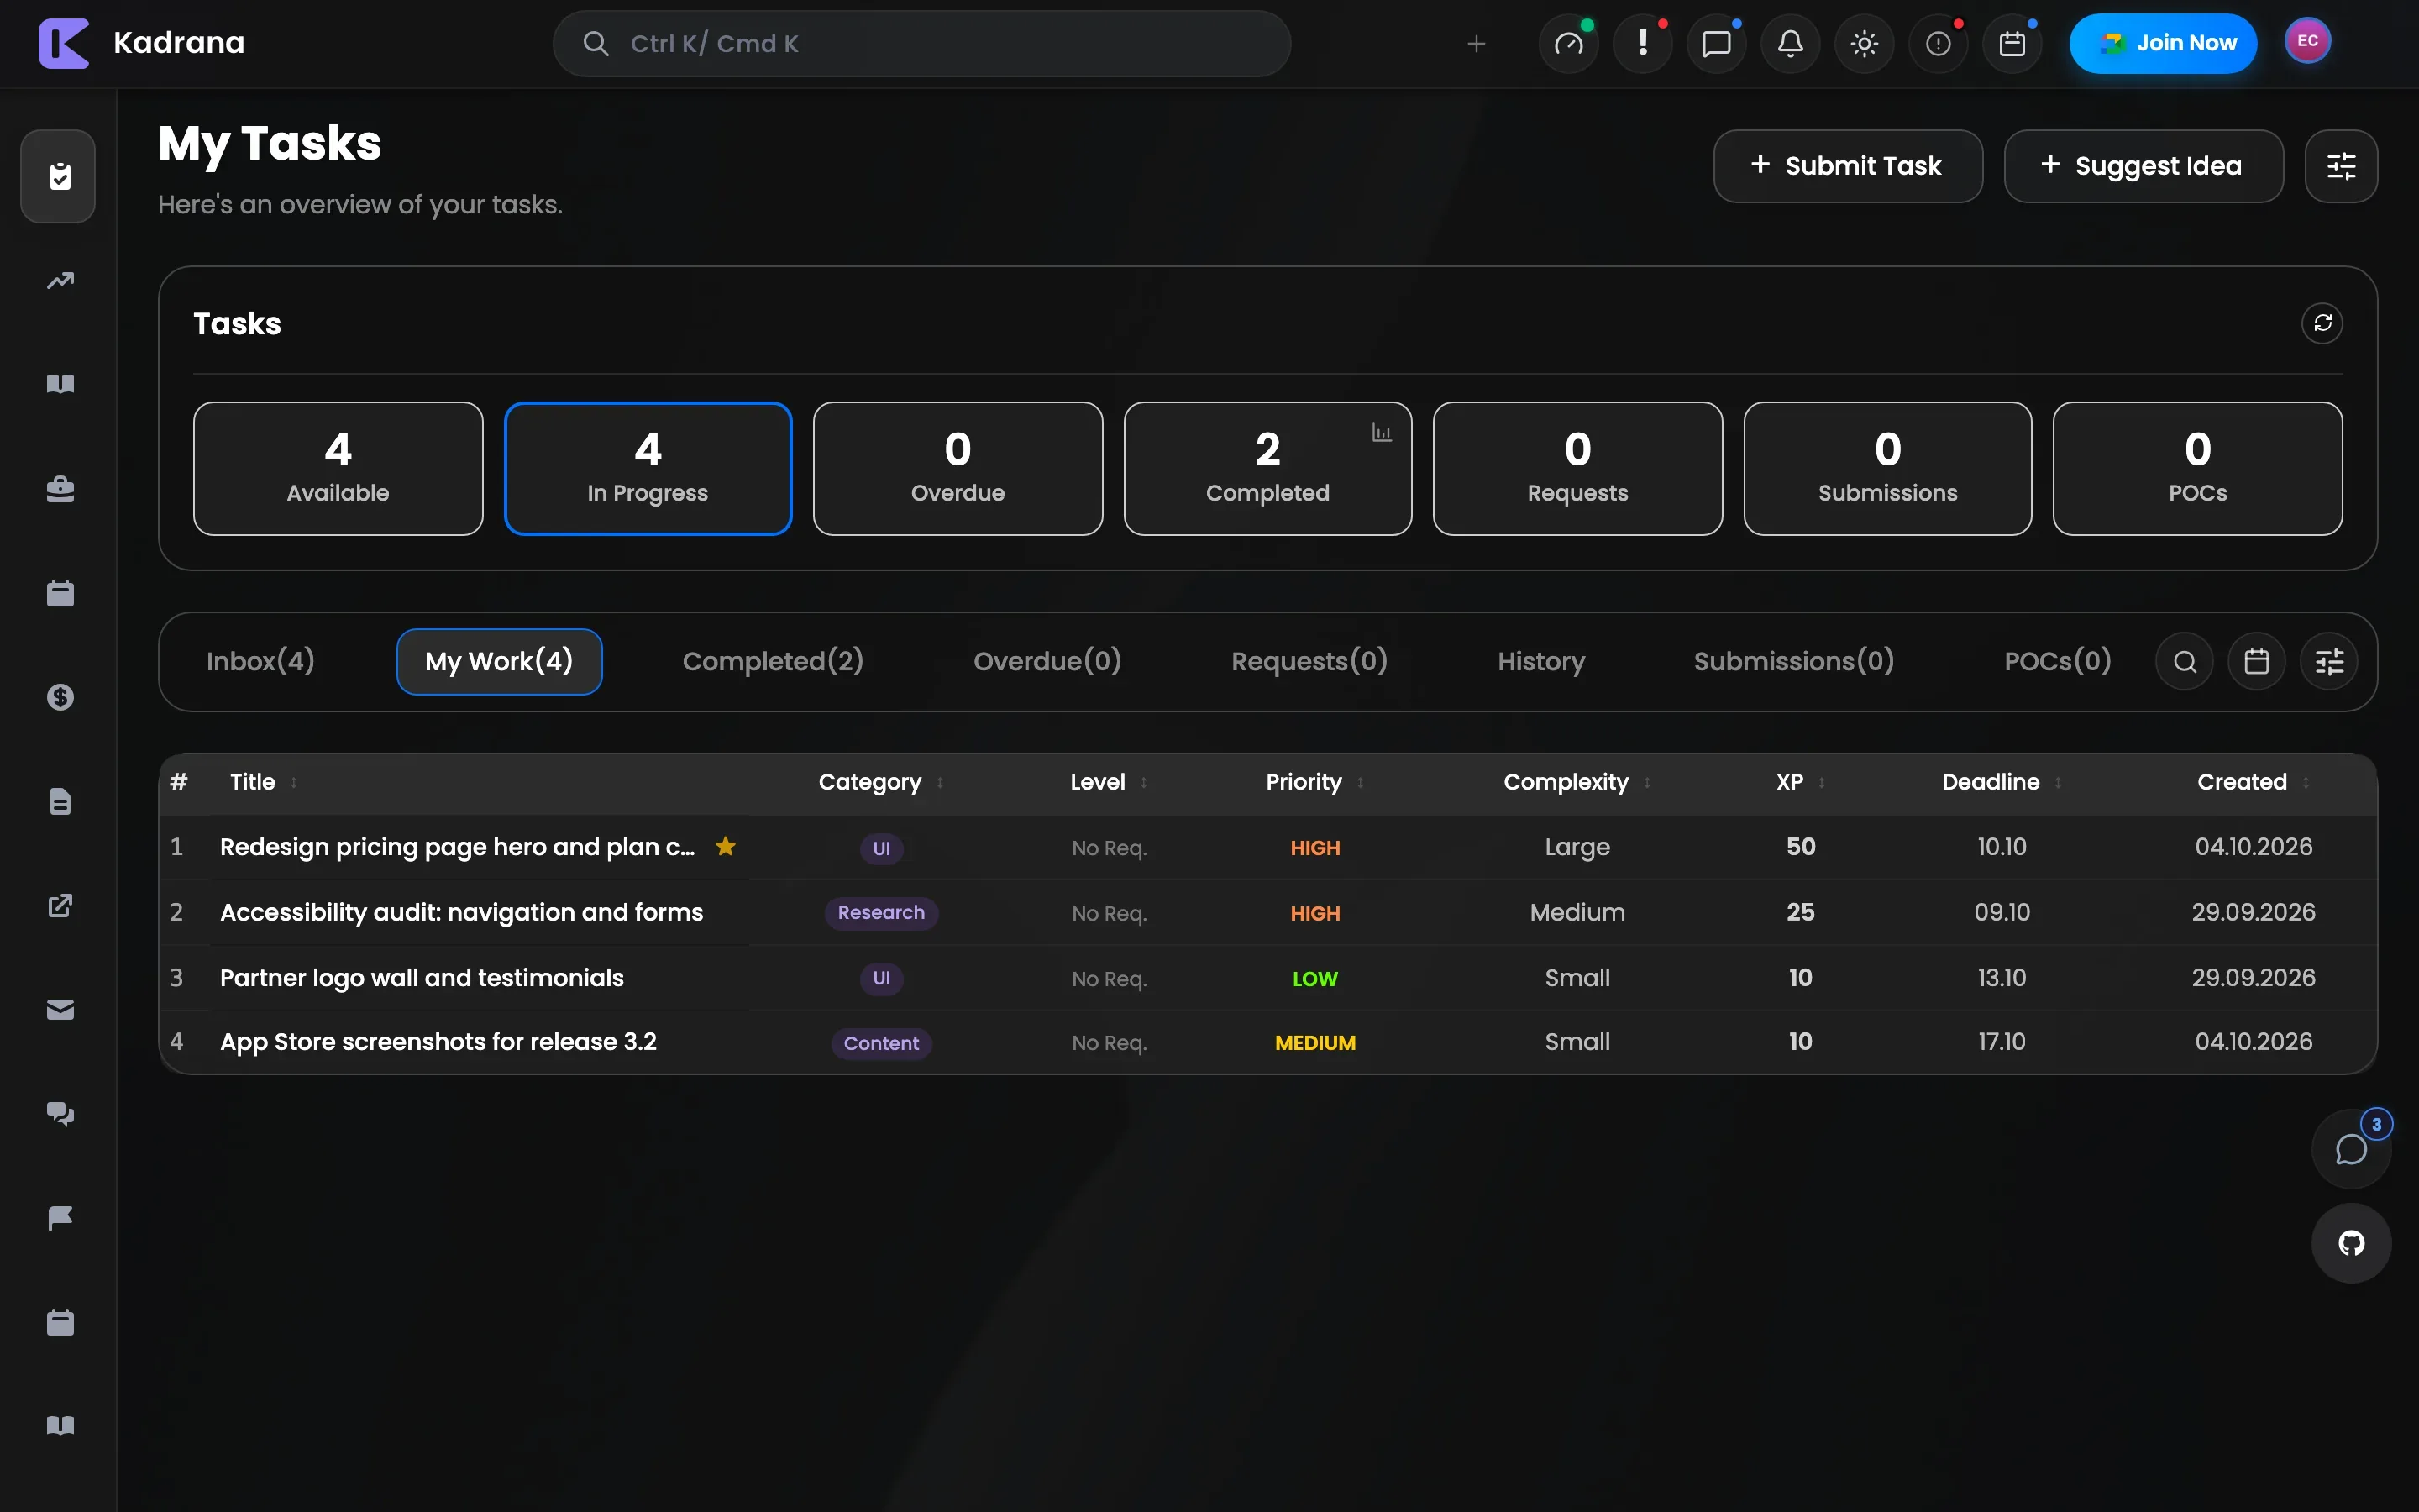Screen dimensions: 2419x1512
Task: Click the Join Now button
Action: [2163, 43]
